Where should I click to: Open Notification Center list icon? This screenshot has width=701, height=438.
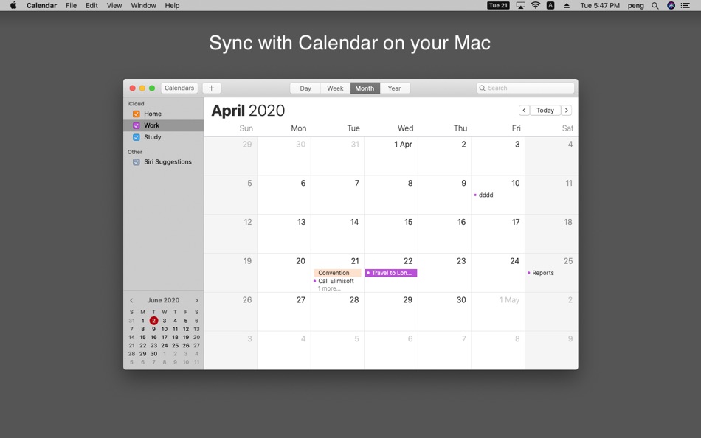coord(685,5)
